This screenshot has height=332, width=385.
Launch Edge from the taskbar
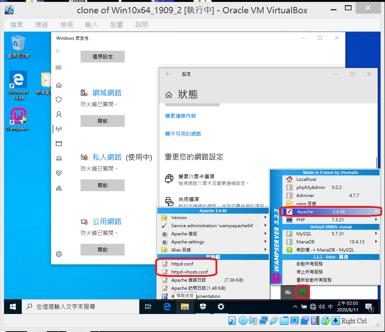167,307
